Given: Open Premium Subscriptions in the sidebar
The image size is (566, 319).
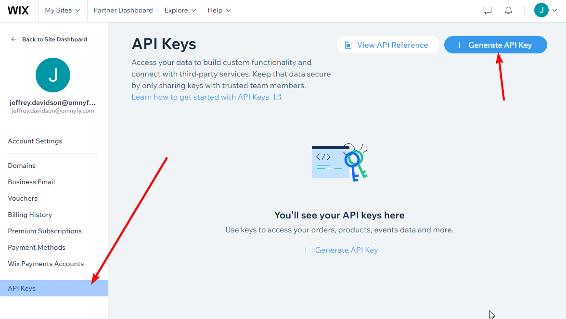Looking at the screenshot, I should 45,231.
